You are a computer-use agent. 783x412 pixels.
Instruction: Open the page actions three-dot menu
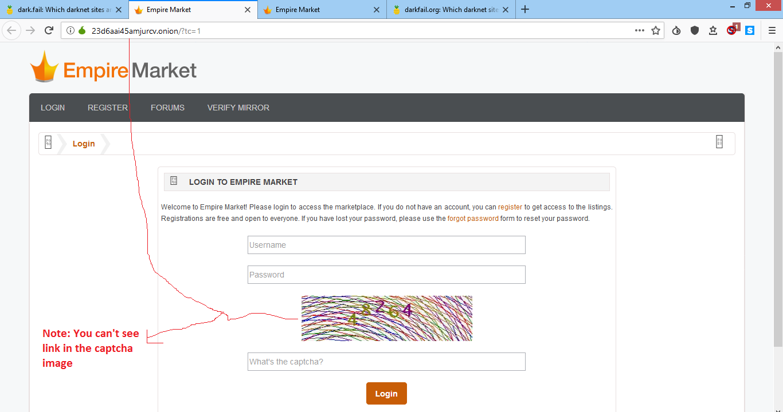click(x=640, y=31)
